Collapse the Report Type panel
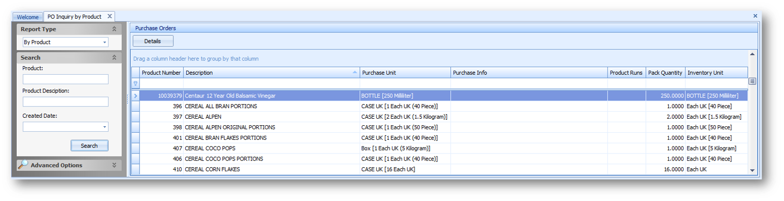This screenshot has height=201, width=784. pyautogui.click(x=114, y=29)
